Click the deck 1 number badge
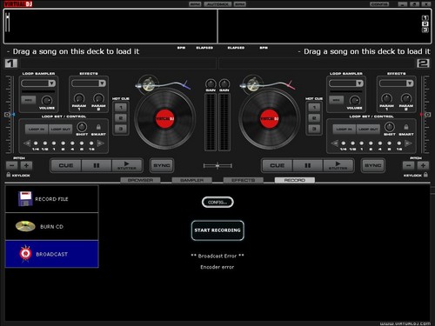 click(x=11, y=63)
